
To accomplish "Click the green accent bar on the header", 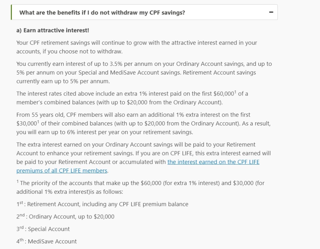I will [11, 12].
